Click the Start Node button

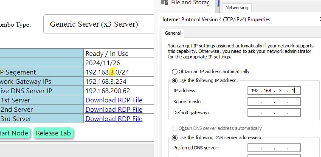click(14, 133)
